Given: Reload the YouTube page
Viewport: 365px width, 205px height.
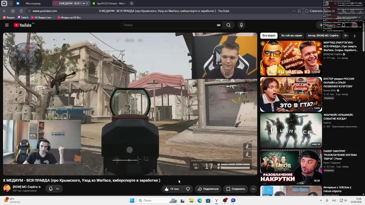Looking at the screenshot, I should coord(21,11).
